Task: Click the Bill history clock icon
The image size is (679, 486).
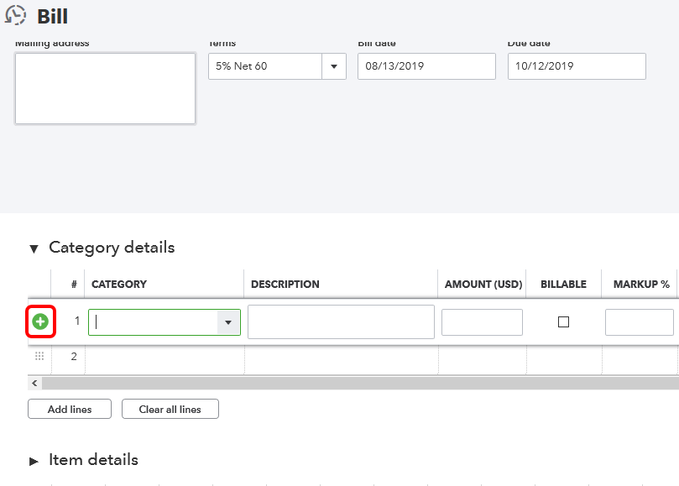Action: coord(15,15)
